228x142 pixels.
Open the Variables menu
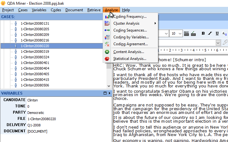(x=39, y=10)
